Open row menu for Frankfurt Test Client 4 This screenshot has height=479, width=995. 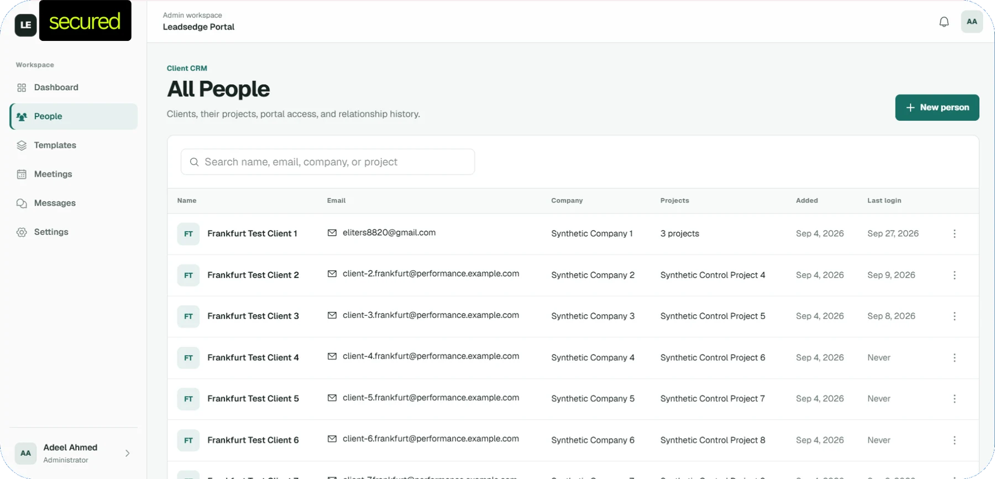[955, 358]
